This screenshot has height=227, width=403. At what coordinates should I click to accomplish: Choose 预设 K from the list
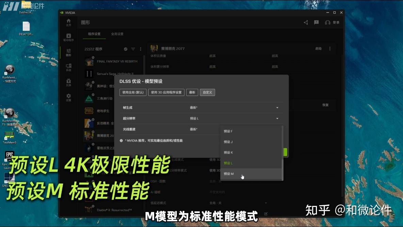251,152
